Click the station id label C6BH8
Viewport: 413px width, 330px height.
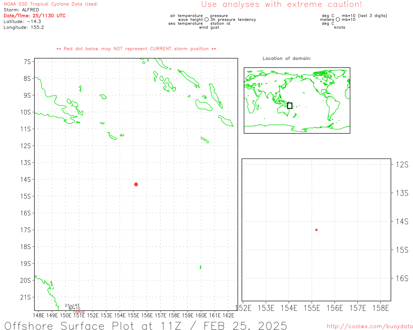(x=79, y=312)
